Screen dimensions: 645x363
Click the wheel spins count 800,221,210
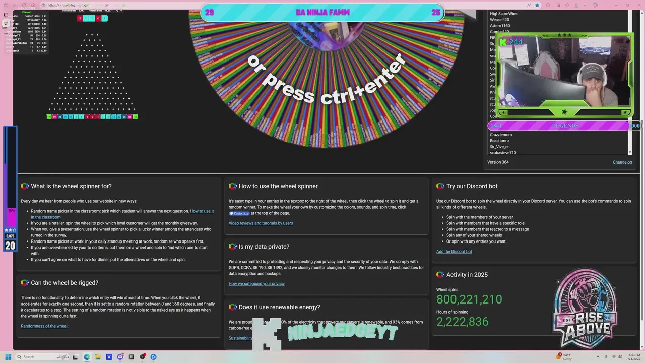point(469,299)
